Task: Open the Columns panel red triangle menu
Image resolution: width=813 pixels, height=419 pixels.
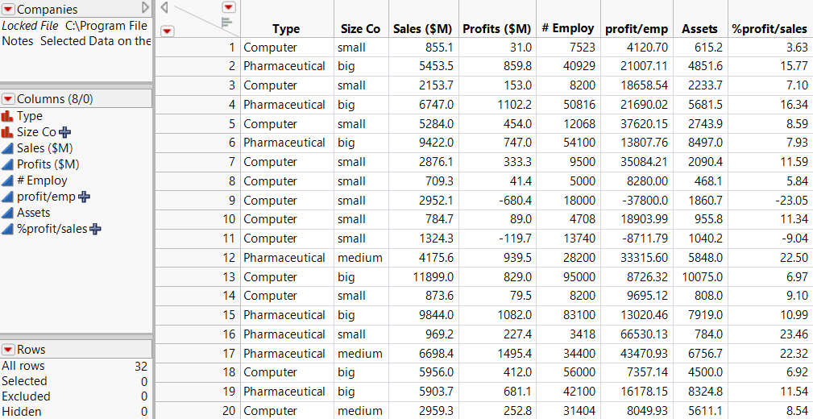Action: (8, 99)
